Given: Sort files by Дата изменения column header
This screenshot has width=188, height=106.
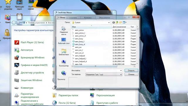Looking at the screenshot, I should [x=121, y=27].
